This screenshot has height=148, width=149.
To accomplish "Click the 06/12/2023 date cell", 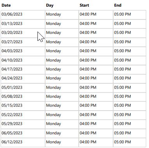I will pos(23,143).
